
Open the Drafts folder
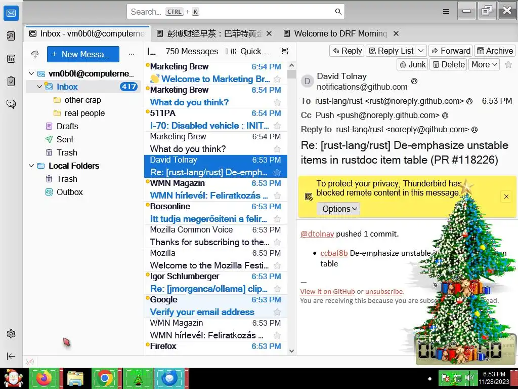coord(67,126)
